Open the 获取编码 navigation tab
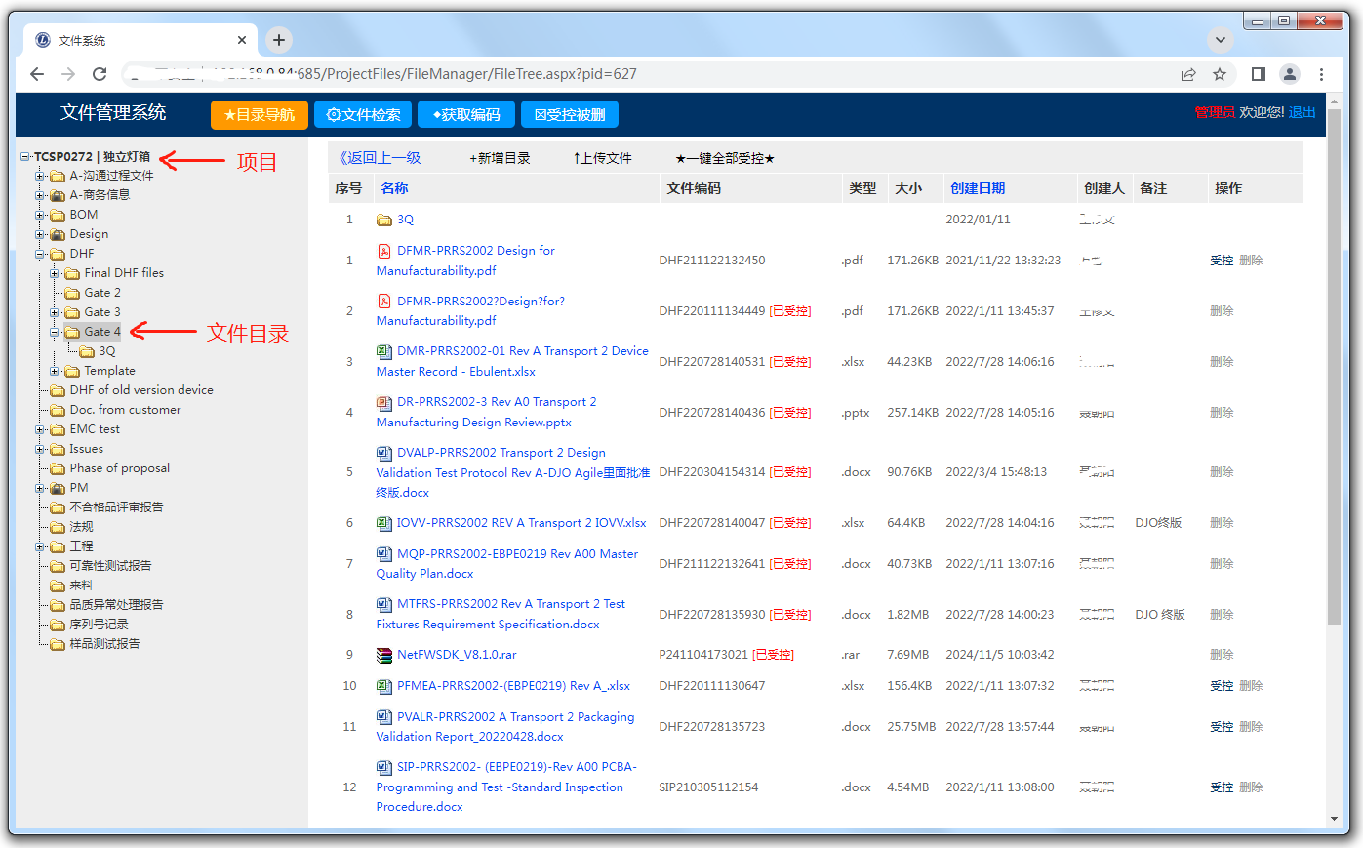 [x=466, y=115]
